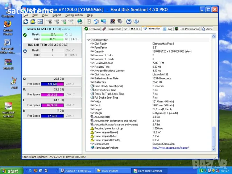
Task: Open the Paint desktop shortcut
Action: pos(14,83)
